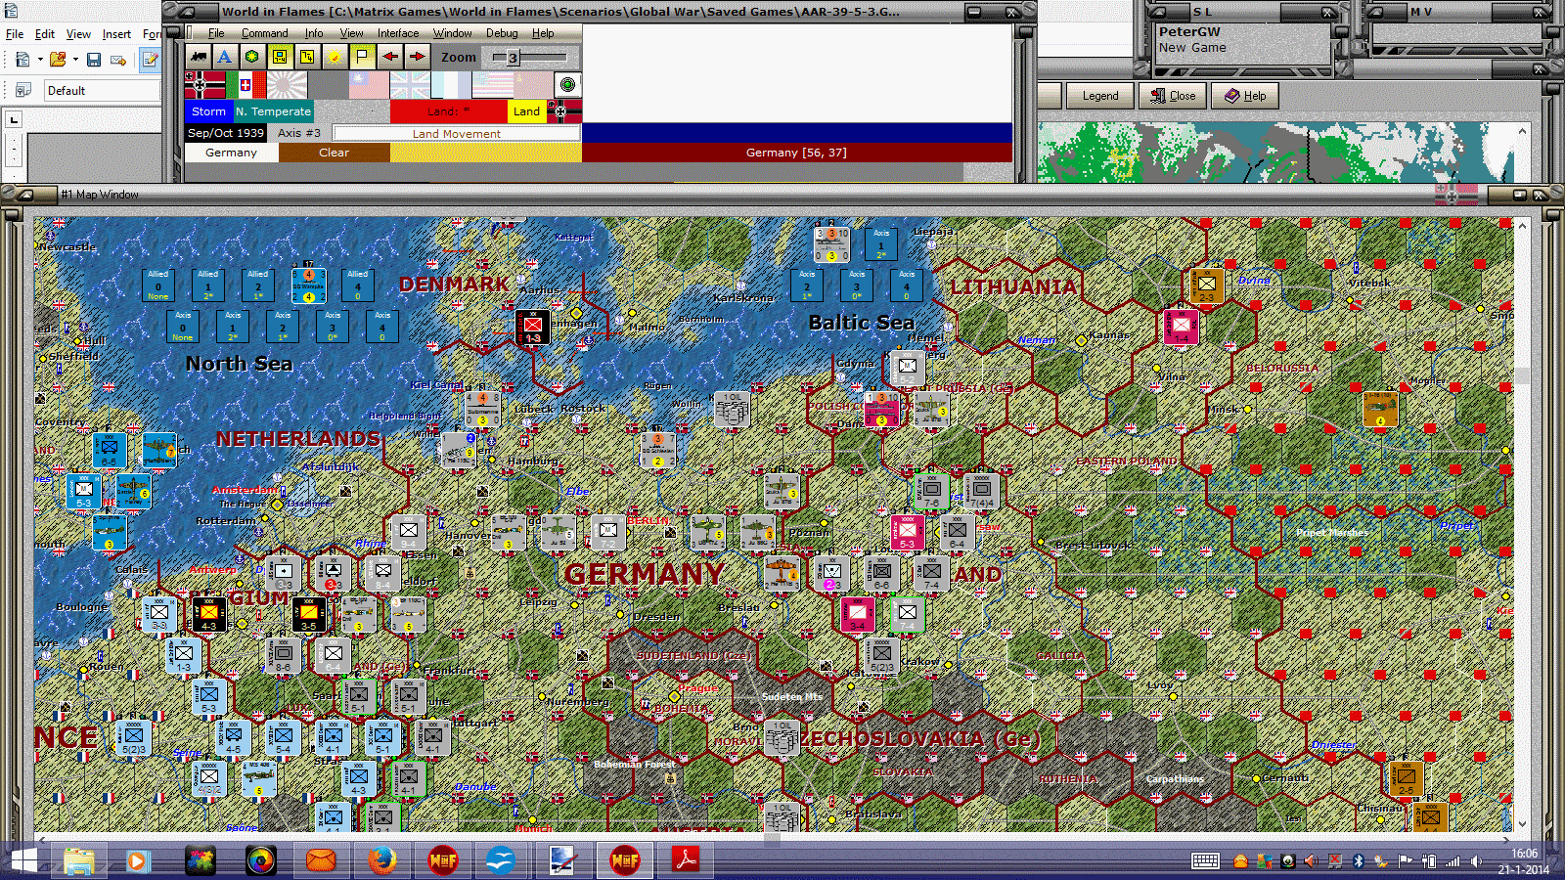Open the paragraph style Default box
This screenshot has height=880, width=1565.
point(101,91)
